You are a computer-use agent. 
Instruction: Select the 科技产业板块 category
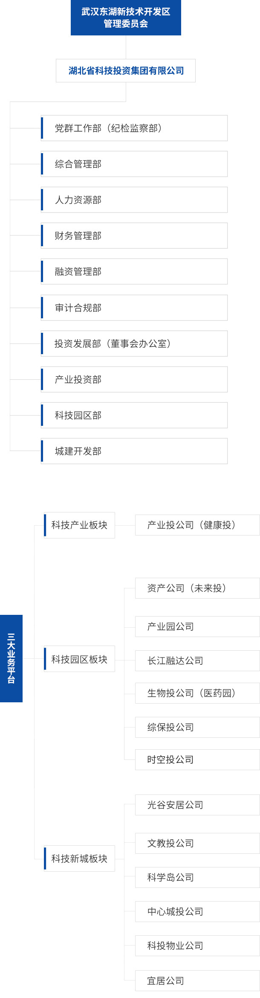point(79,525)
